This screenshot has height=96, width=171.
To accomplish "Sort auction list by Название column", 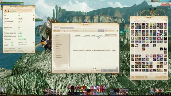I will 78,35.
